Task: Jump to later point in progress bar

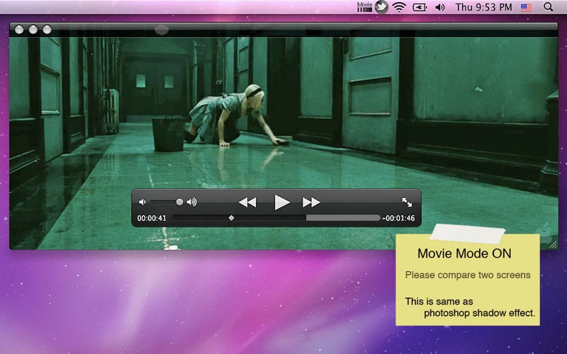Action: click(343, 218)
